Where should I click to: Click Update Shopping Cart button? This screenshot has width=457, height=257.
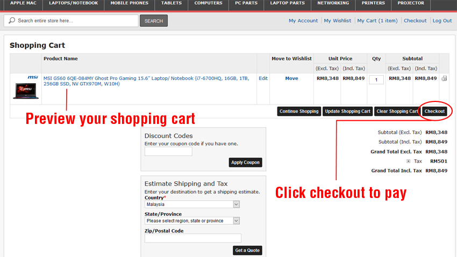(347, 111)
